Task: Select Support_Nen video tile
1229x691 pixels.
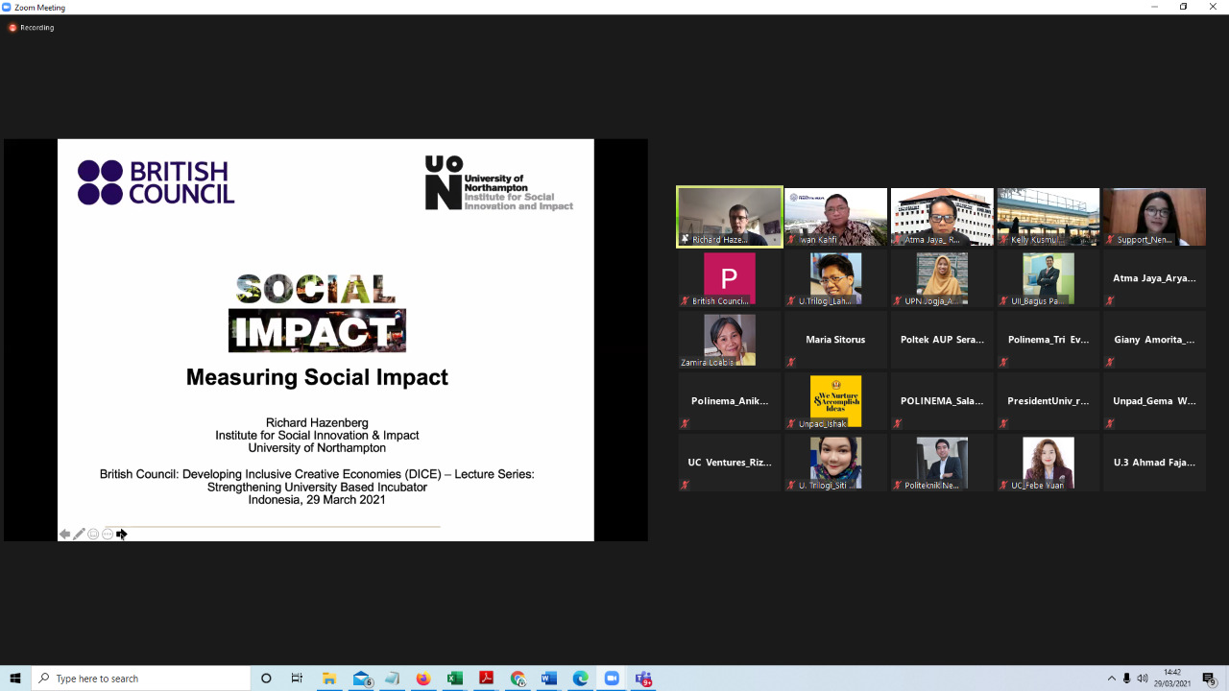Action: (x=1154, y=217)
